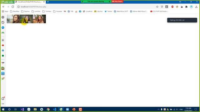Open the VTV shortcut in the sidebar
The width and height of the screenshot is (200, 112).
click(x=3, y=63)
